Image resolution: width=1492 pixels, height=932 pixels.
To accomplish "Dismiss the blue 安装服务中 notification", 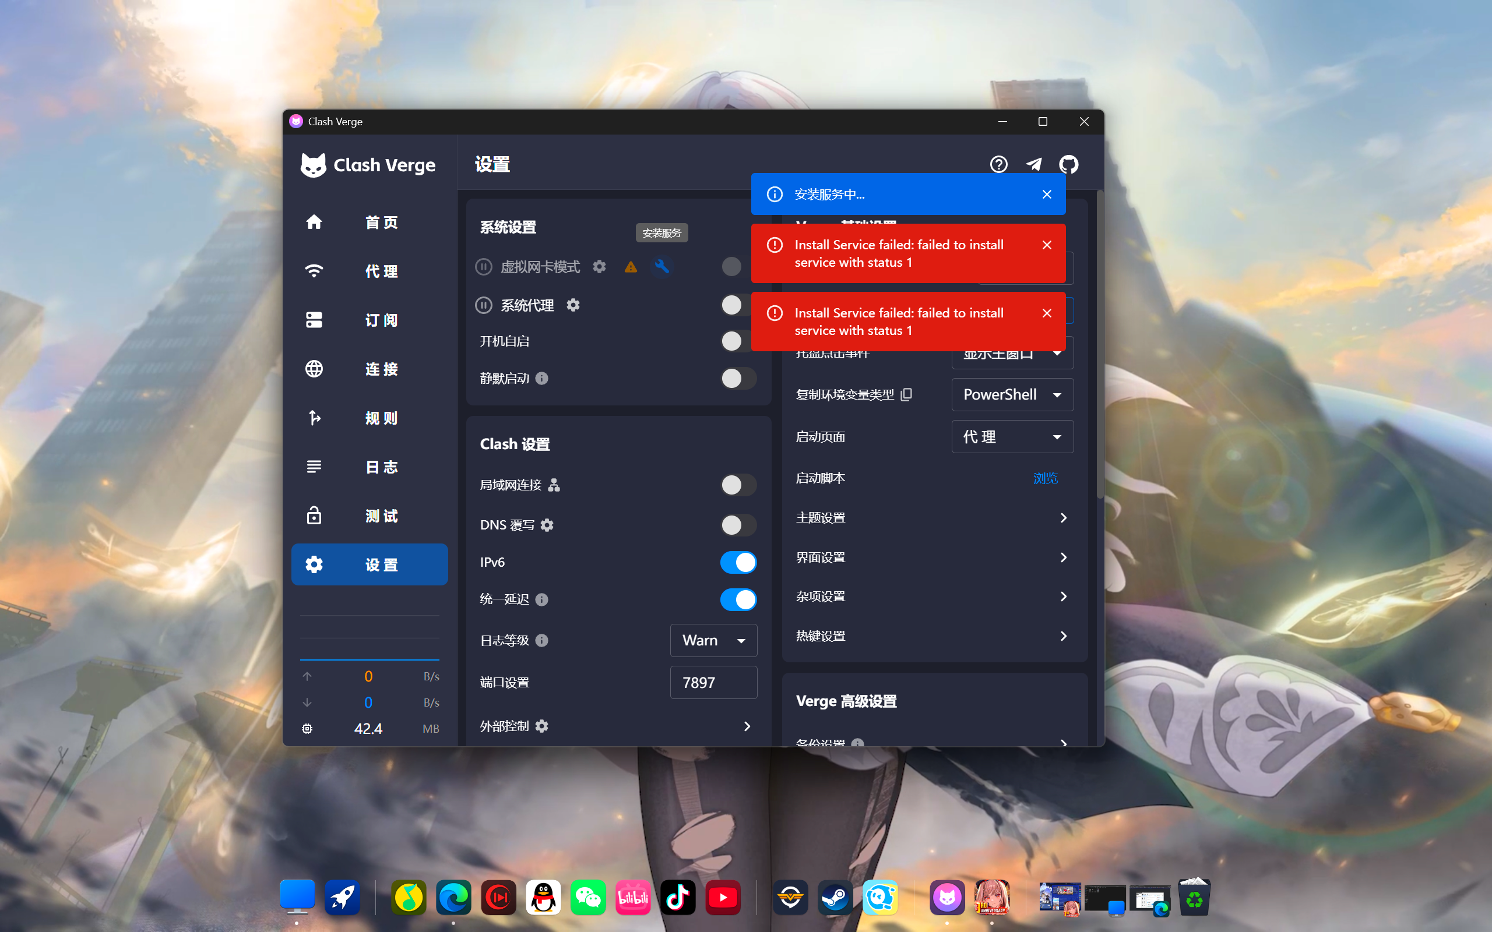I will tap(1046, 194).
